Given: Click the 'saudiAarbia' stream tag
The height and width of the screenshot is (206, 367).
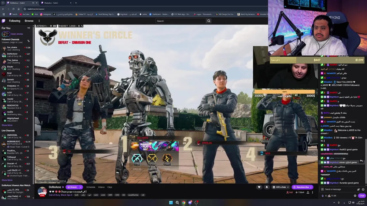Looking at the screenshot, I should point(133,195).
